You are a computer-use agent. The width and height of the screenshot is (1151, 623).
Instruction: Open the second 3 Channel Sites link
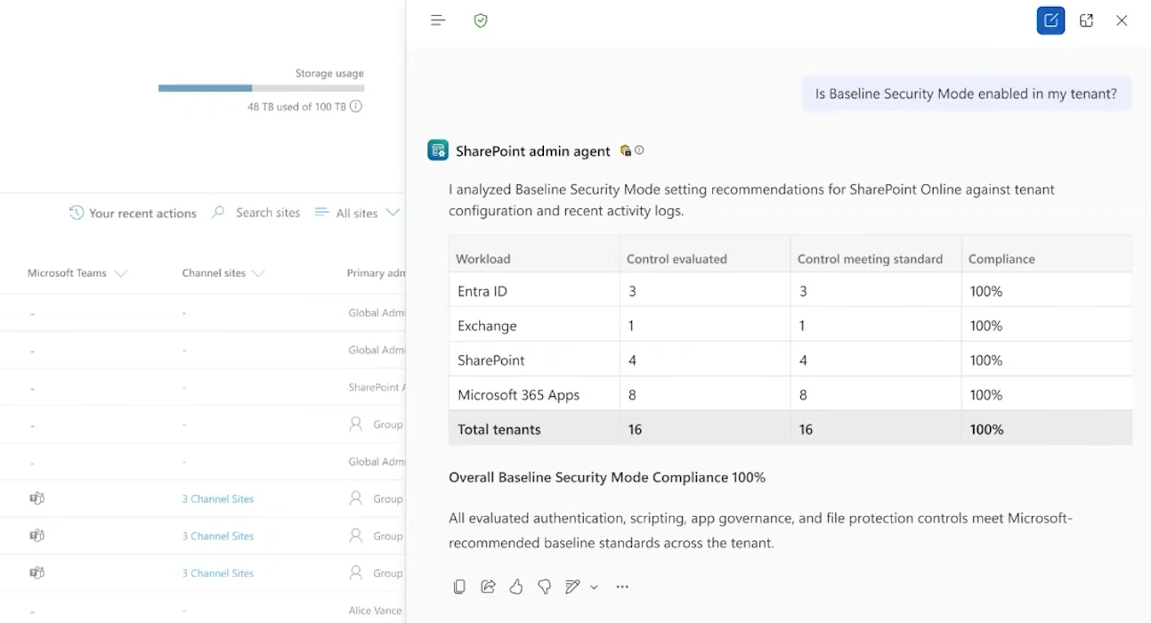pos(218,537)
